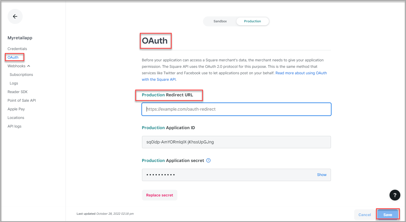
Task: Click the Production Redirect URL field
Action: click(x=236, y=109)
